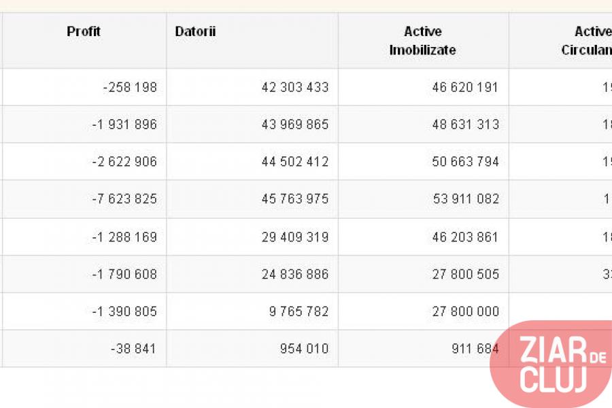Click the Profit column header
This screenshot has height=408, width=612.
point(84,32)
